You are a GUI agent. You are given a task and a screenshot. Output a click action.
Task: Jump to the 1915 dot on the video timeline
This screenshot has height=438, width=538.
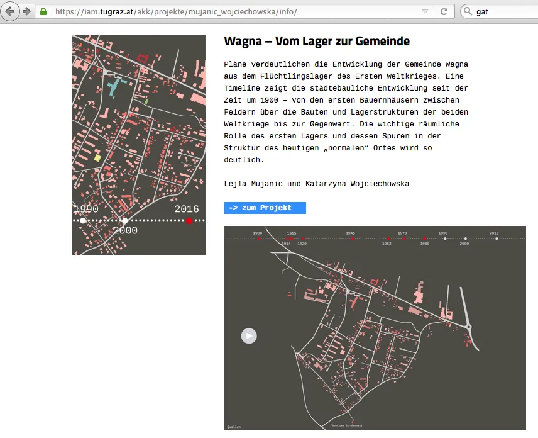(292, 239)
